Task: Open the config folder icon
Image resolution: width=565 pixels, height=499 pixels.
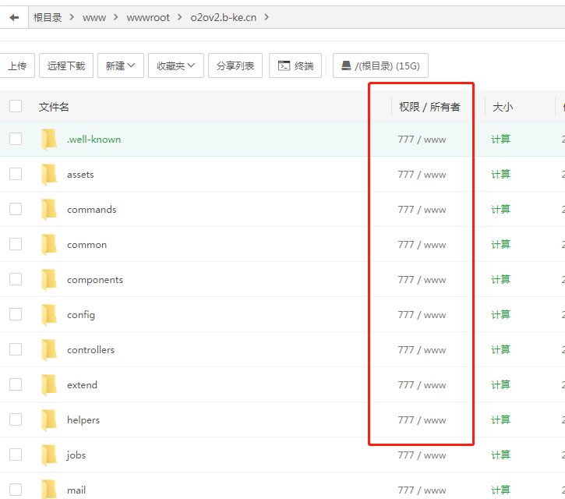Action: [x=49, y=315]
